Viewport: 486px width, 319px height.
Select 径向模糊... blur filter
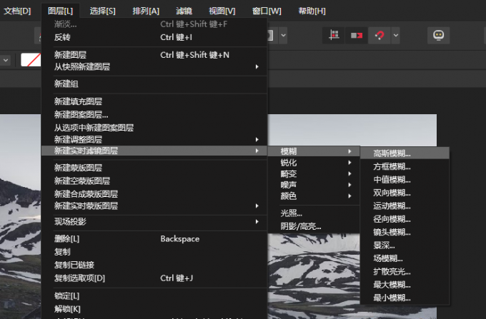405,219
